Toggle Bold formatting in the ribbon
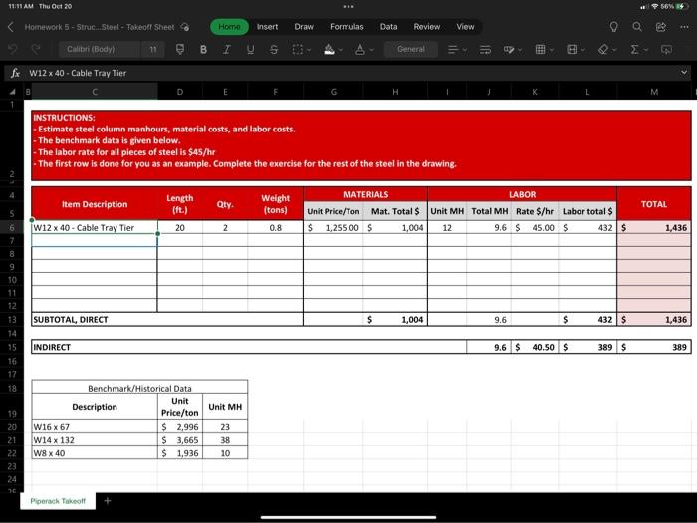 tap(203, 50)
